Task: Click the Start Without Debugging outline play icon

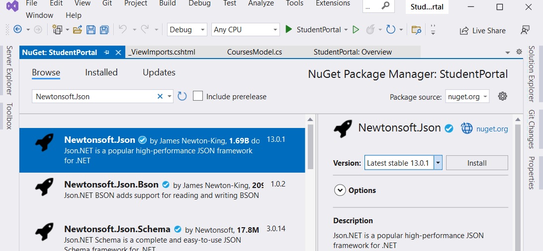Action: coord(356,30)
